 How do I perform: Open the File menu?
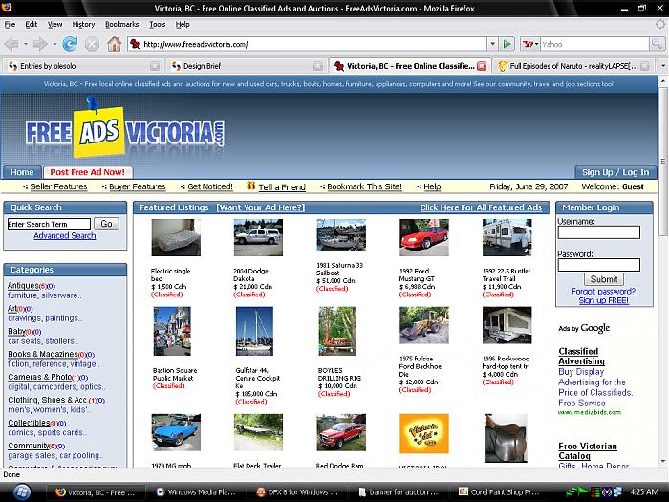(x=10, y=24)
